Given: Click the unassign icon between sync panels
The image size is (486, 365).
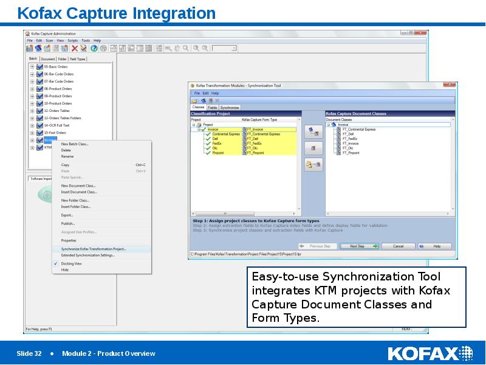Looking at the screenshot, I should [313, 147].
